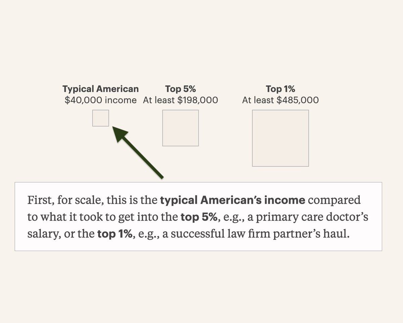This screenshot has width=403, height=323.
Task: Click the 'Typical American' bold heading
Action: [x=100, y=89]
